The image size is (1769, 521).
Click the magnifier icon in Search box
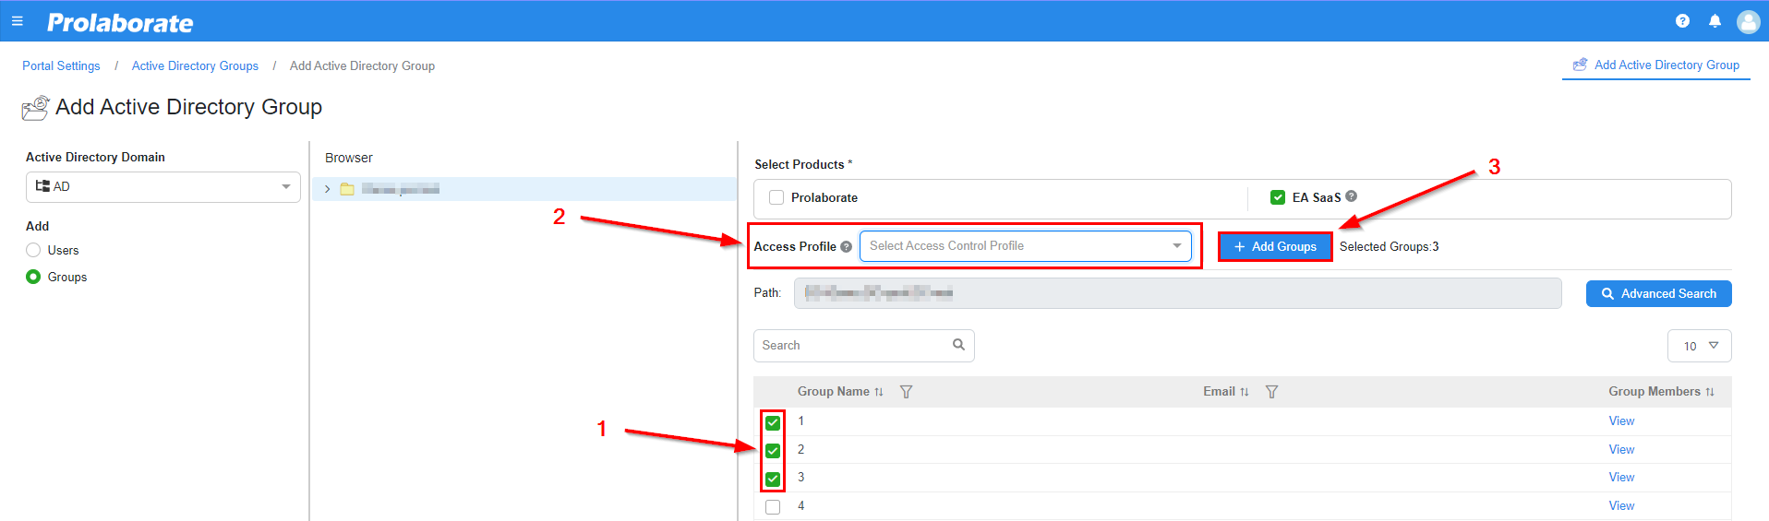coord(958,345)
